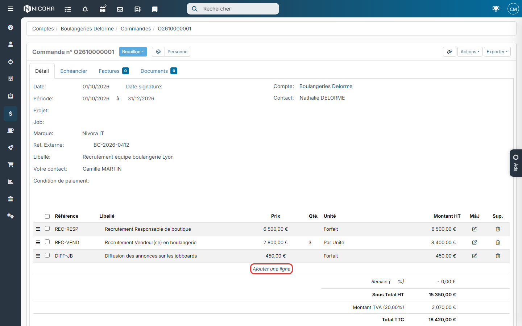This screenshot has width=522, height=326.
Task: Open the rocket sidebar icon
Action: [x=11, y=147]
